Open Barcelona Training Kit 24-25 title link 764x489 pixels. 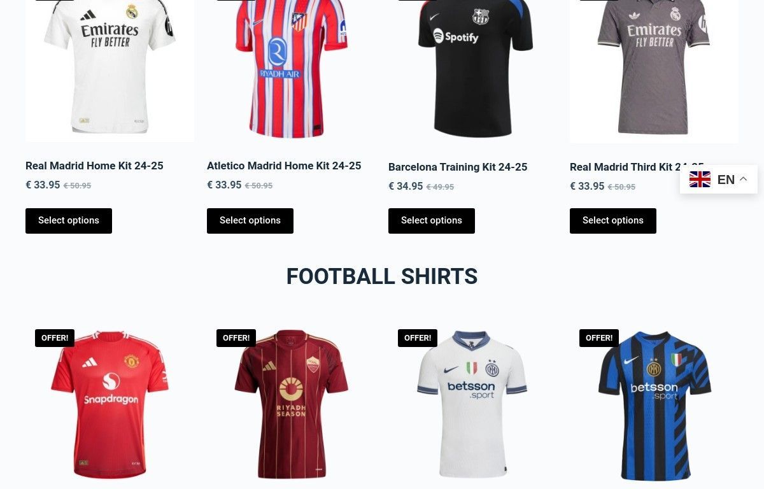click(x=458, y=167)
